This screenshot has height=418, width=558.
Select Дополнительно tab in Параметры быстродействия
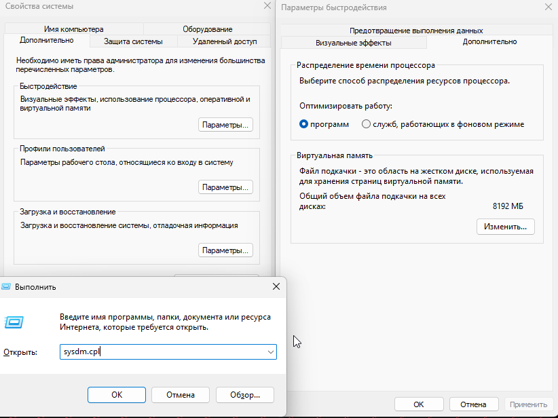point(489,41)
